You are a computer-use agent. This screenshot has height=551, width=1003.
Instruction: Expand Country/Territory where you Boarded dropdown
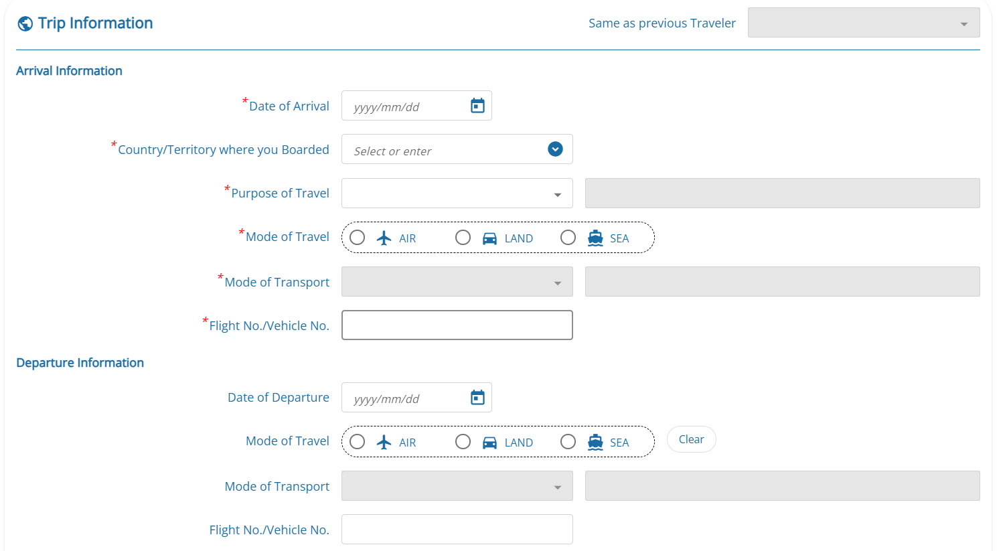[x=555, y=149]
